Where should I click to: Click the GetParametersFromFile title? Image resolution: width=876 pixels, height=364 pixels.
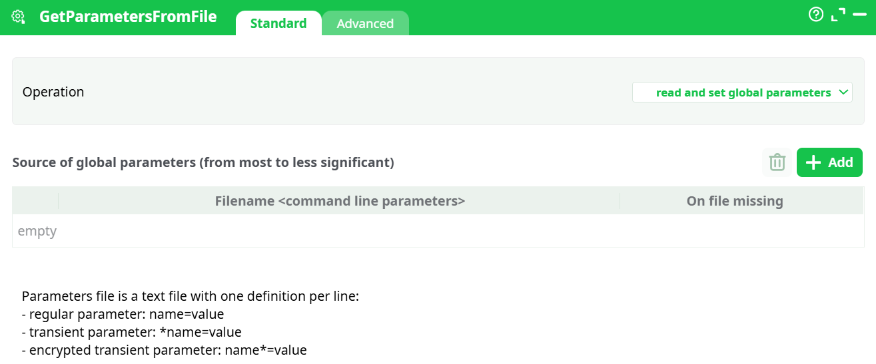click(x=128, y=17)
